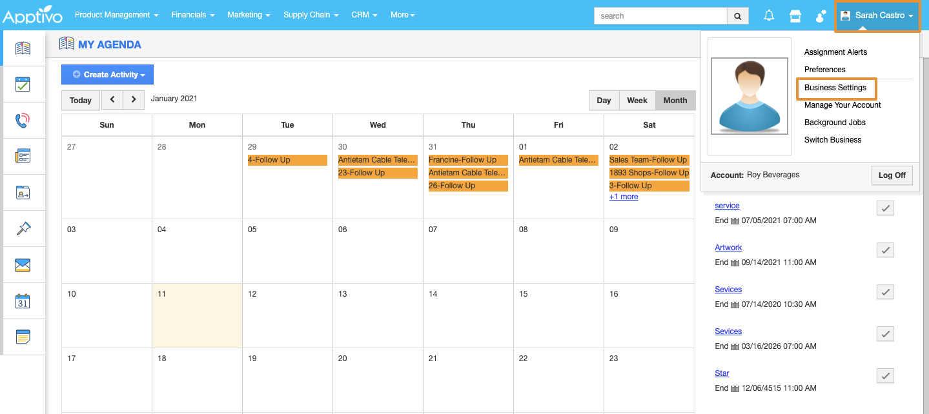Image resolution: width=929 pixels, height=414 pixels.
Task: Expand the Create Activity dropdown
Action: tap(107, 75)
